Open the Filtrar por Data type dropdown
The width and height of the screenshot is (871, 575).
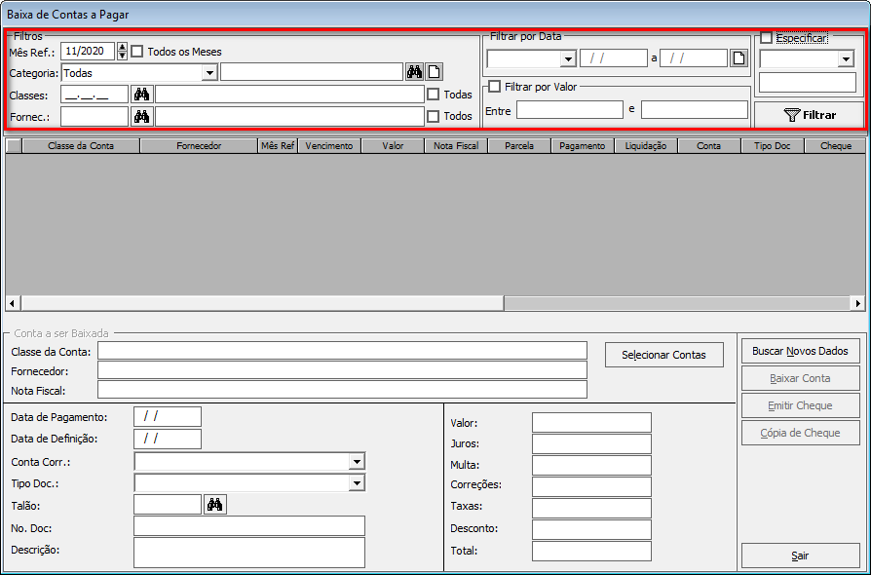[568, 58]
